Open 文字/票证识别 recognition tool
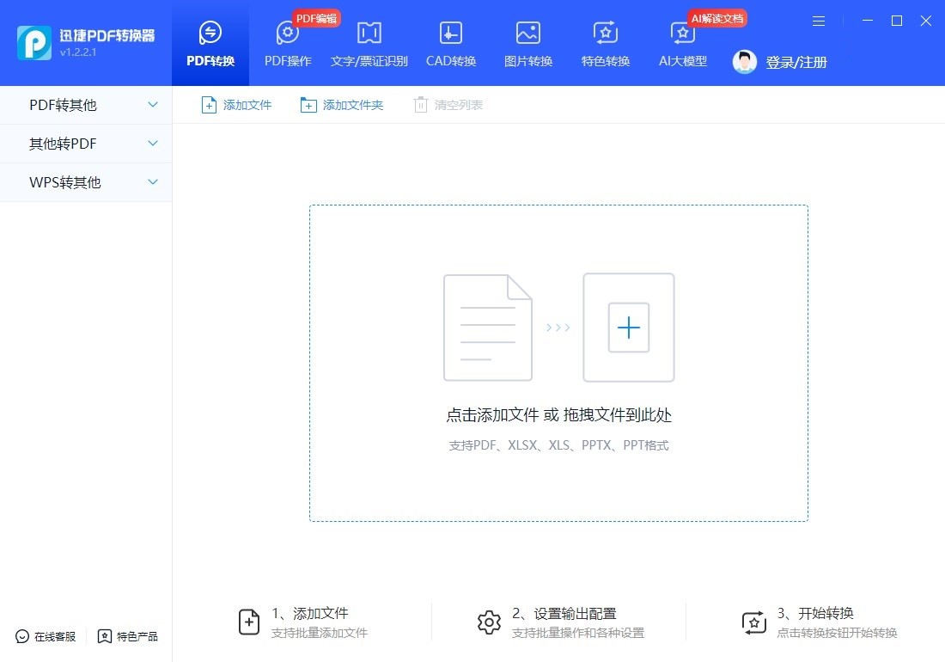 [x=369, y=43]
